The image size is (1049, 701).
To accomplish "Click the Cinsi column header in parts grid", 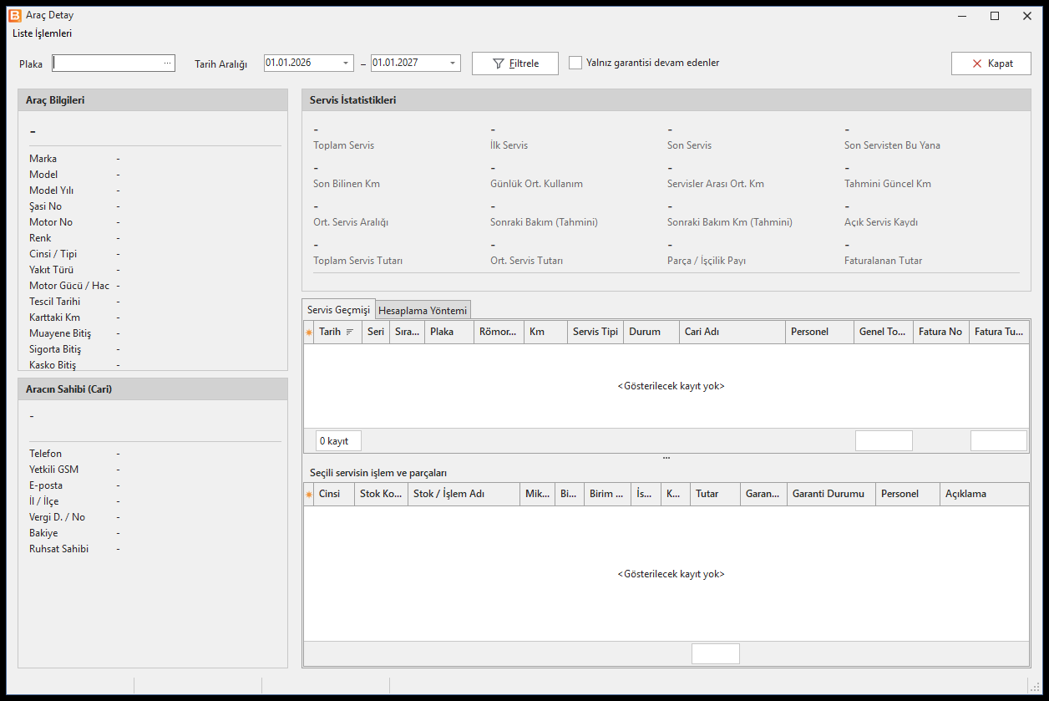I will [334, 494].
